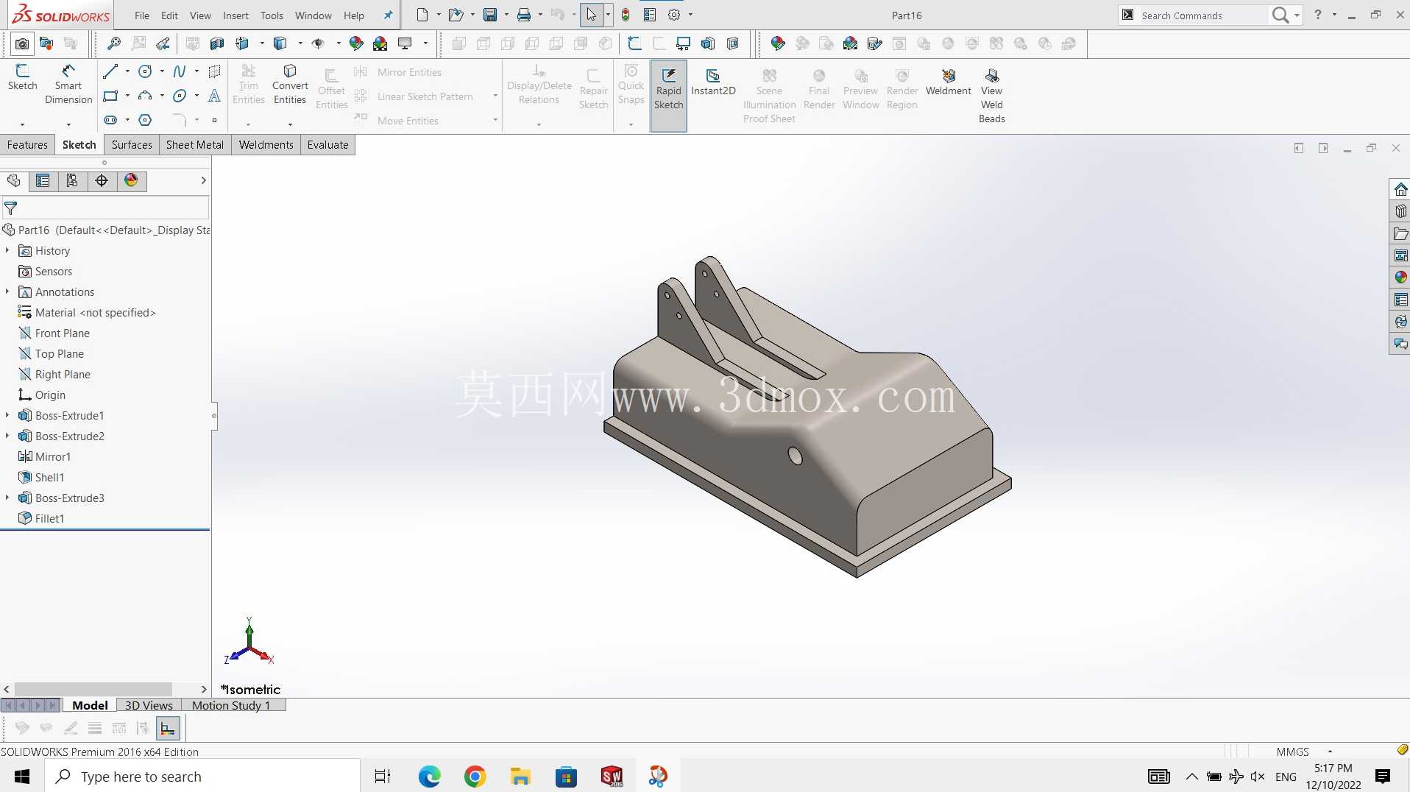Open the DimXpertManager tab
This screenshot has width=1410, height=792.
point(102,181)
